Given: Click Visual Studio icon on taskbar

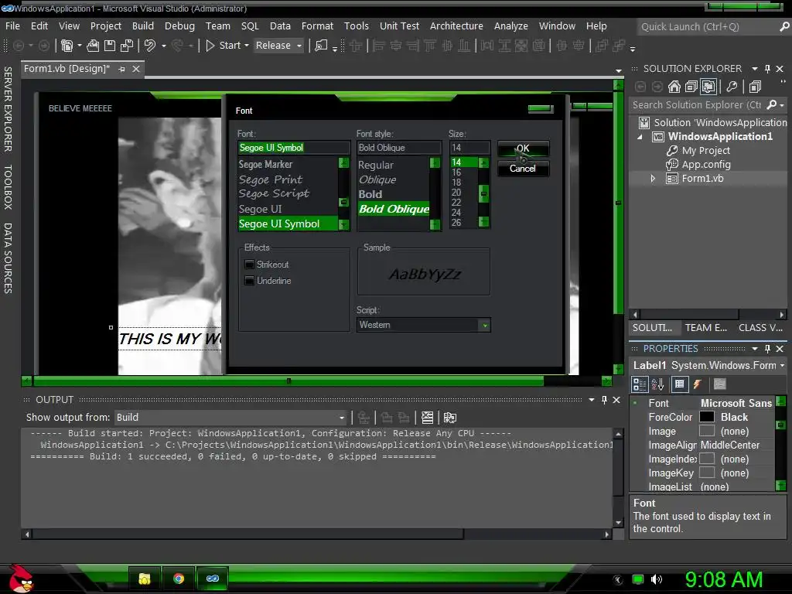Looking at the screenshot, I should 213,579.
